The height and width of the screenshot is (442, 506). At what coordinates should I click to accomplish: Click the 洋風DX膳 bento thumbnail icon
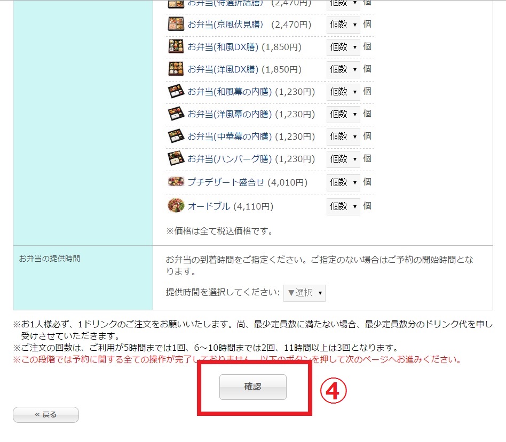176,69
